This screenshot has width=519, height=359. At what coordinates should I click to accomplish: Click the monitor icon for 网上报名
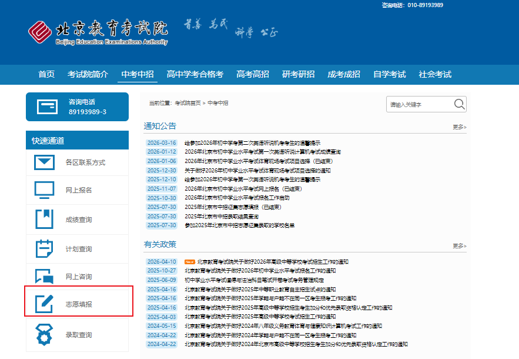coord(45,190)
